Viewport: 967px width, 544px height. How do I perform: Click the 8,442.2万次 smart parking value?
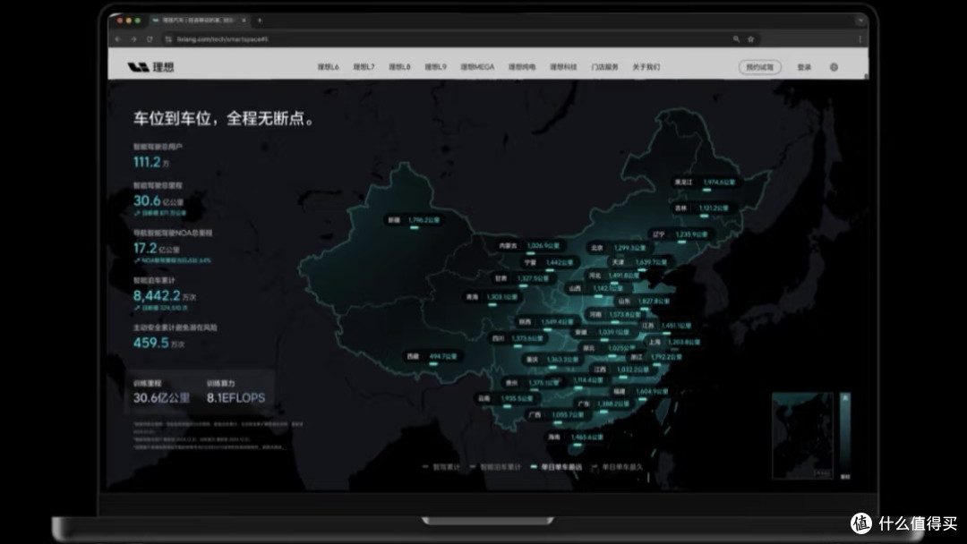(165, 296)
